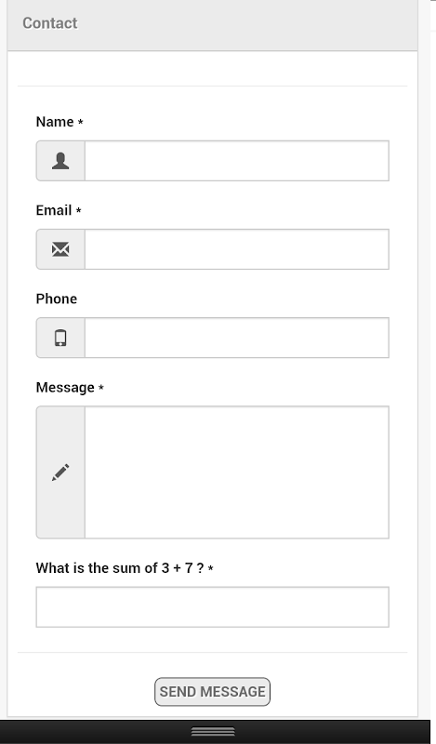Click the Message field label
The width and height of the screenshot is (436, 744).
click(x=65, y=388)
